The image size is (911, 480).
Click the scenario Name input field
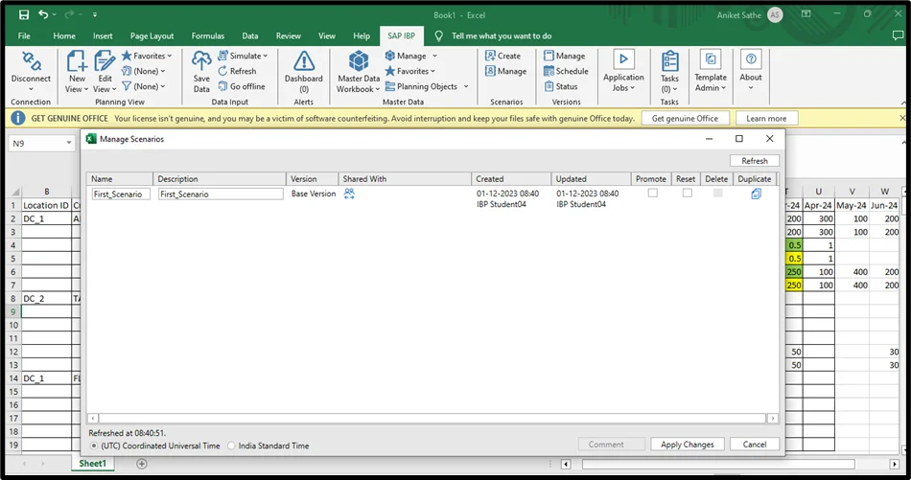coord(120,194)
